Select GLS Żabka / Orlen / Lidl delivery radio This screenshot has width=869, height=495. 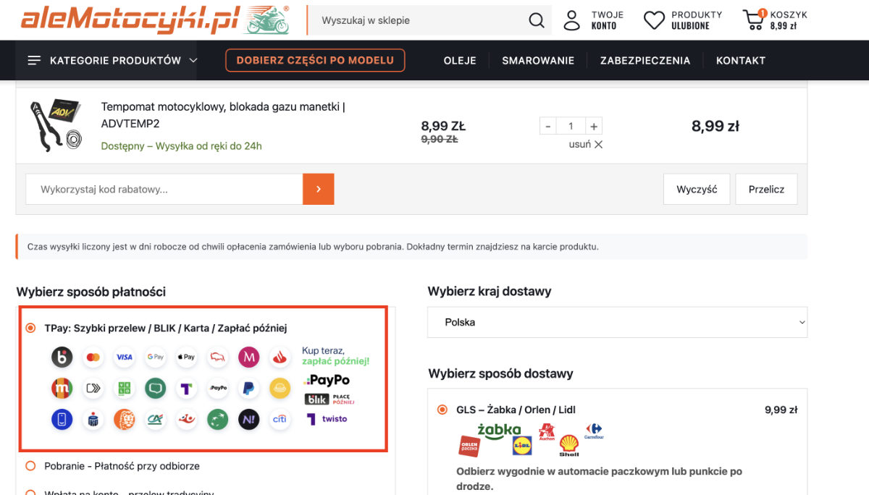pos(442,410)
